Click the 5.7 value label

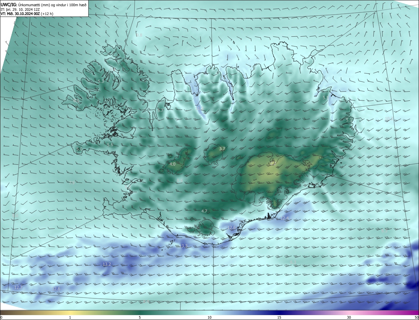[160, 111]
